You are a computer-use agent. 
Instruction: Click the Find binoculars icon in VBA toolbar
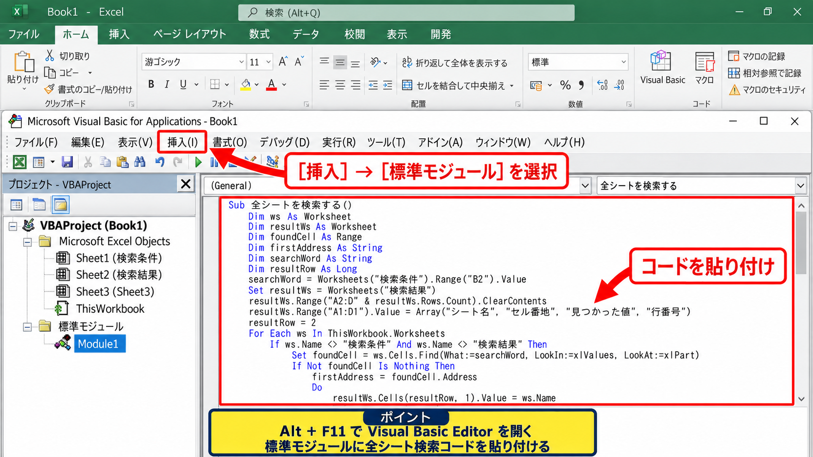[140, 162]
